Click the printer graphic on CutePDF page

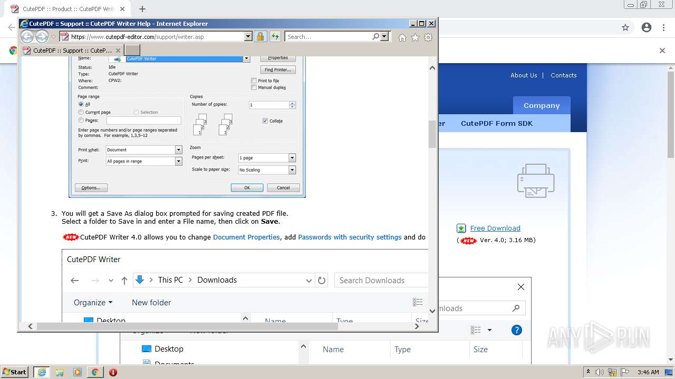click(x=536, y=181)
